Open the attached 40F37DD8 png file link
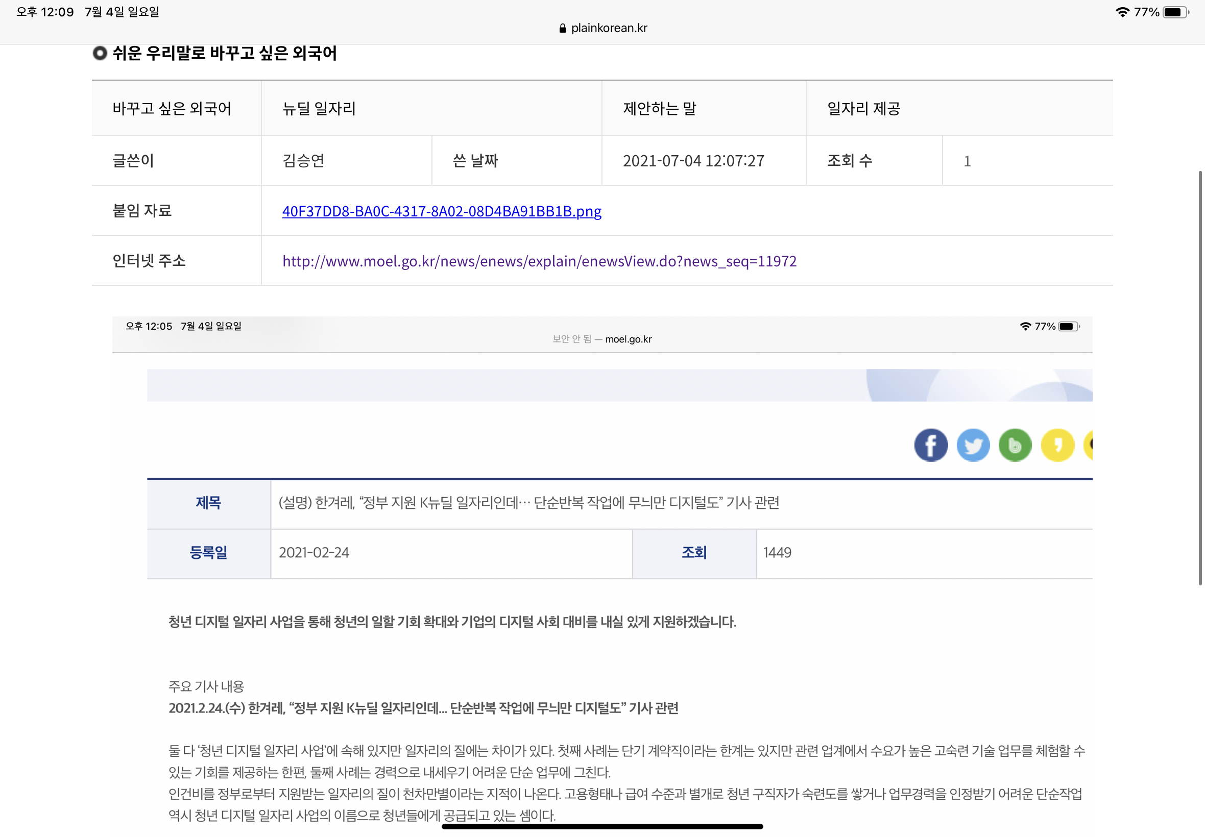The image size is (1205, 837). (x=442, y=211)
